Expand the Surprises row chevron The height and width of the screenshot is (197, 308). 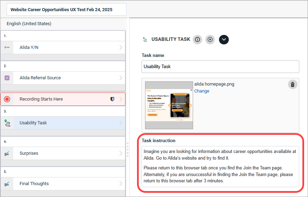click(121, 153)
